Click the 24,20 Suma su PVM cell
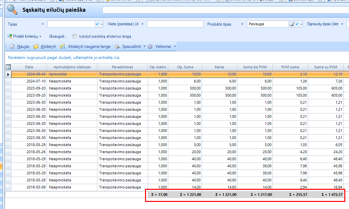The width and height of the screenshot is (349, 209). coord(326,152)
